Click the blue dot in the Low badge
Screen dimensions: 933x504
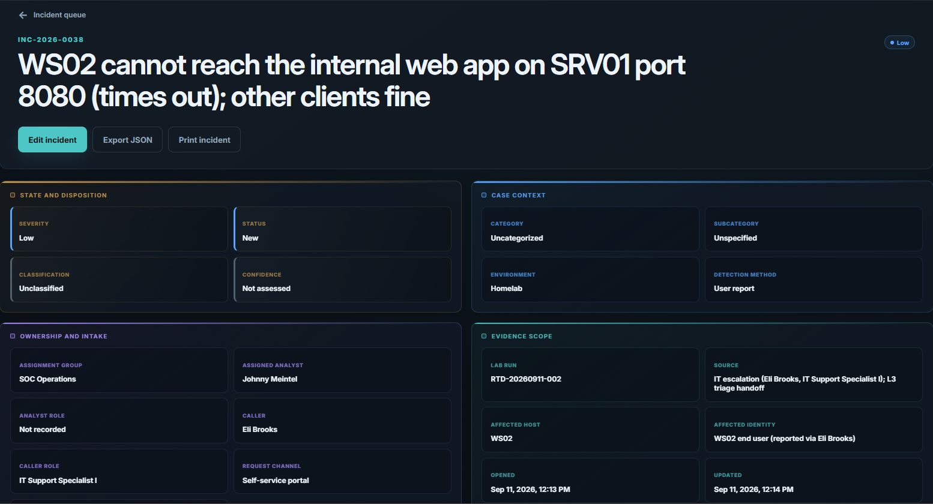tap(892, 43)
